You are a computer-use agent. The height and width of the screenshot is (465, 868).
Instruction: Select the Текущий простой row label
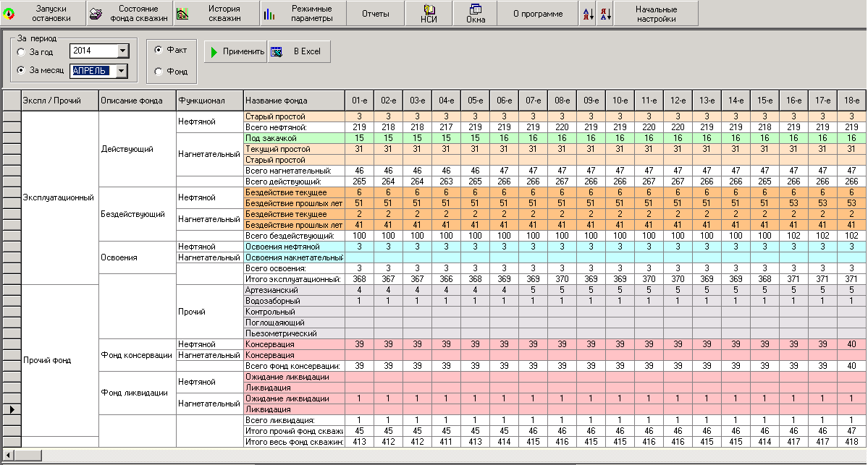pos(294,149)
